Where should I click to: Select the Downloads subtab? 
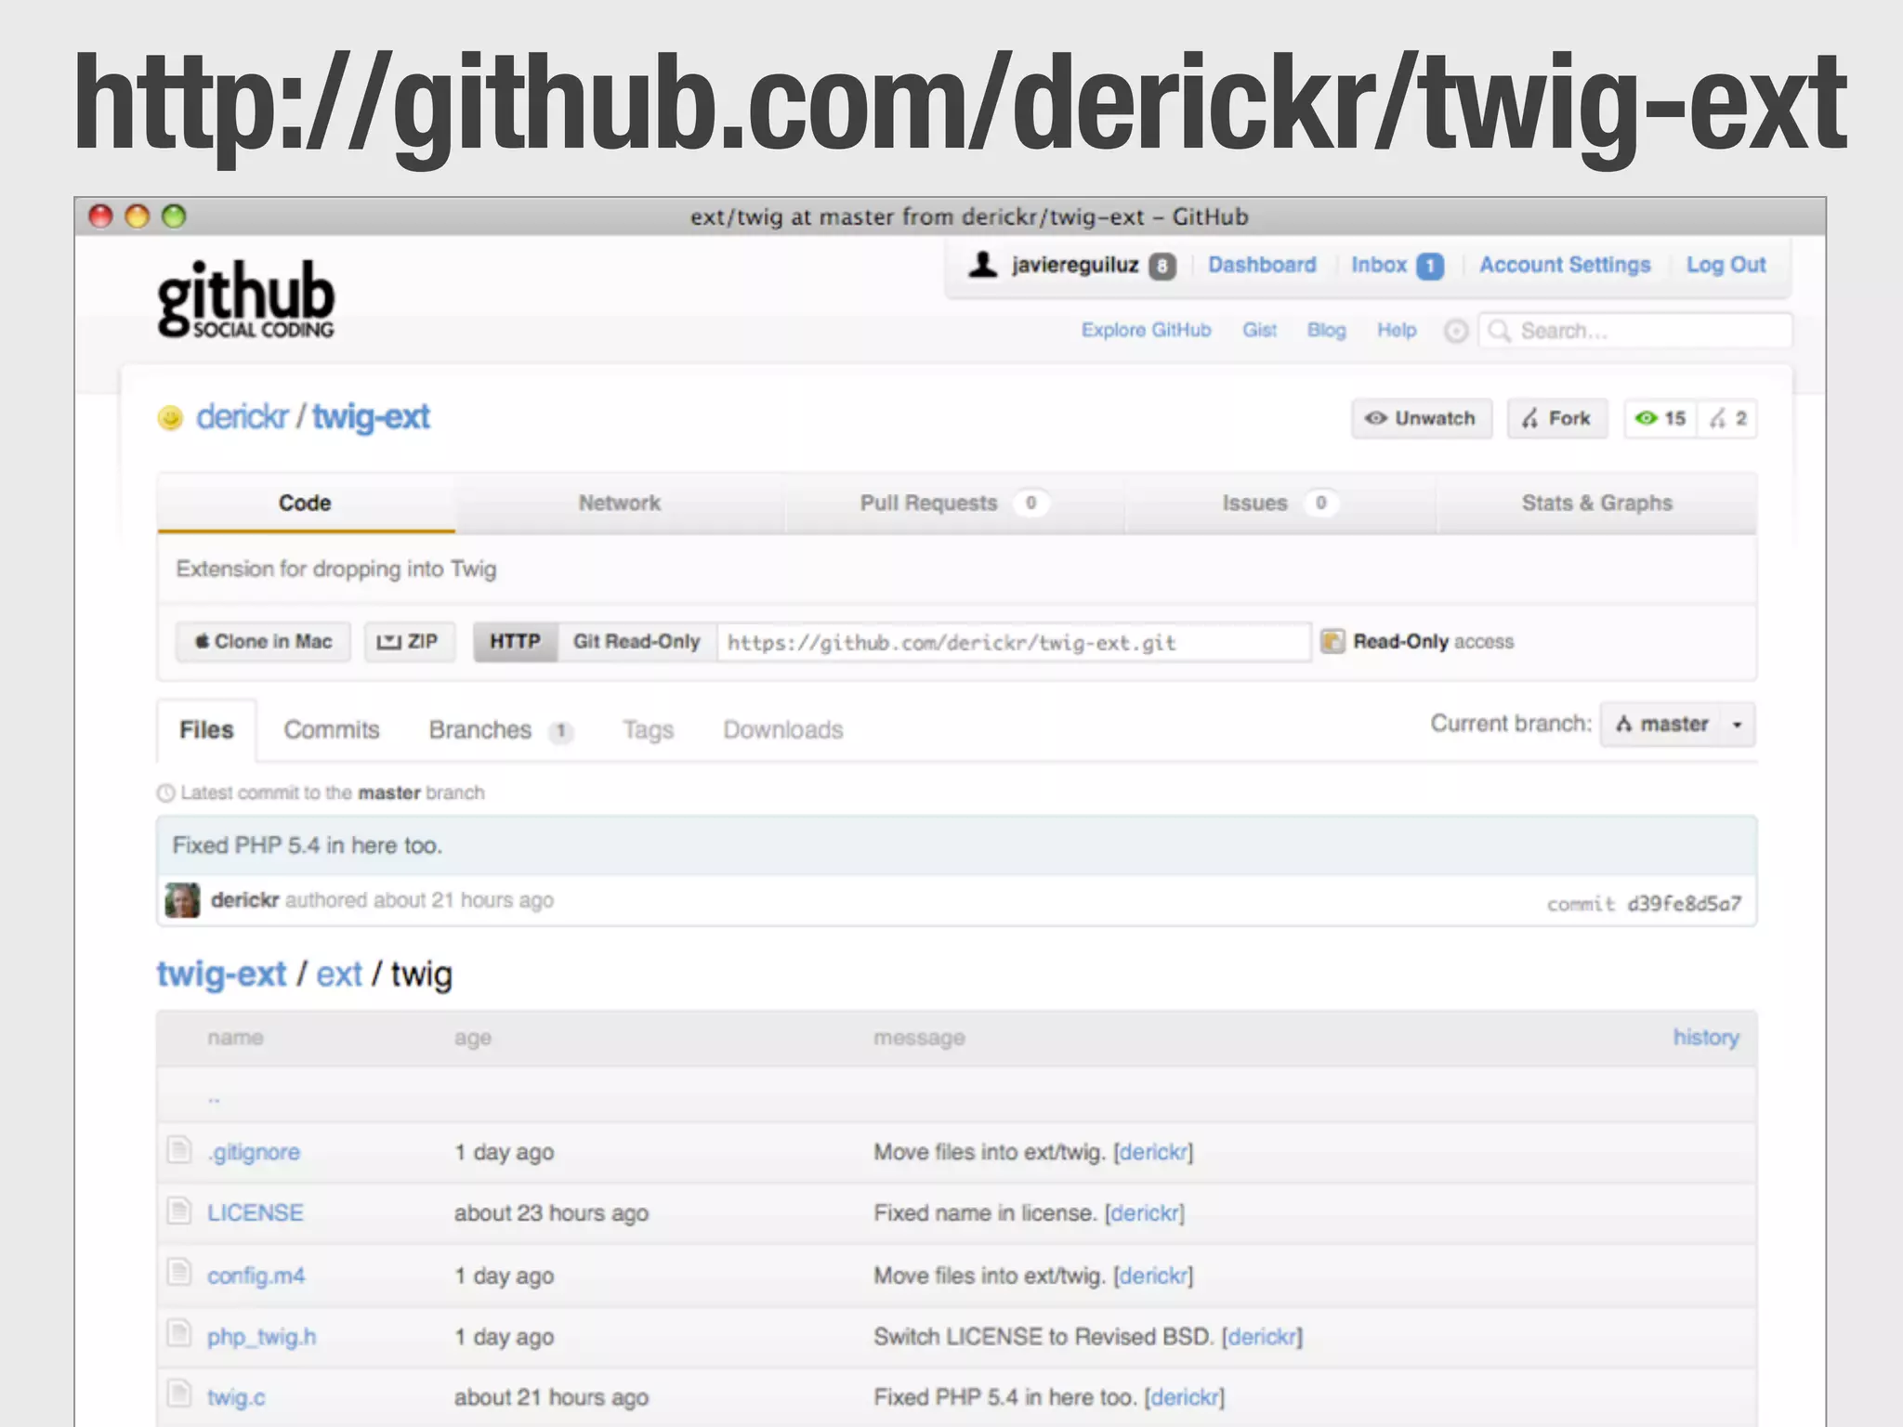click(783, 729)
